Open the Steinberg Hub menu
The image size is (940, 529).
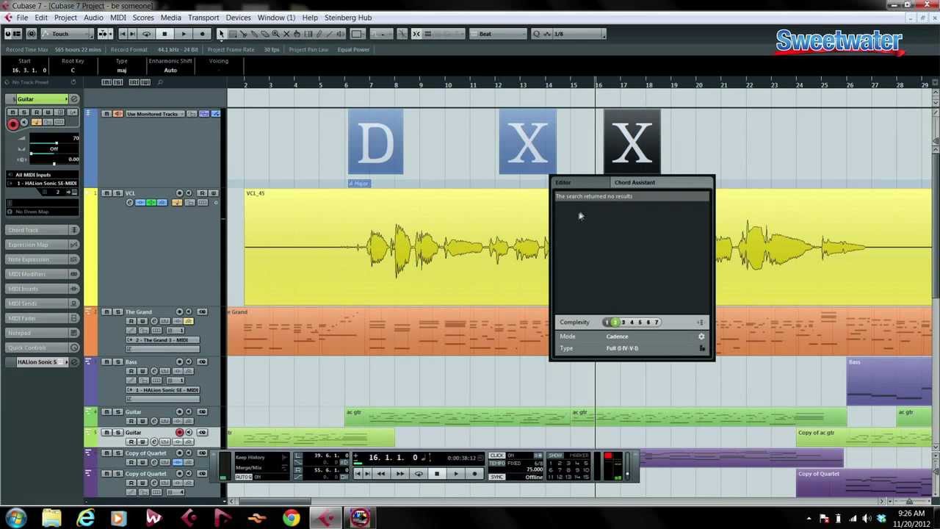coord(347,18)
